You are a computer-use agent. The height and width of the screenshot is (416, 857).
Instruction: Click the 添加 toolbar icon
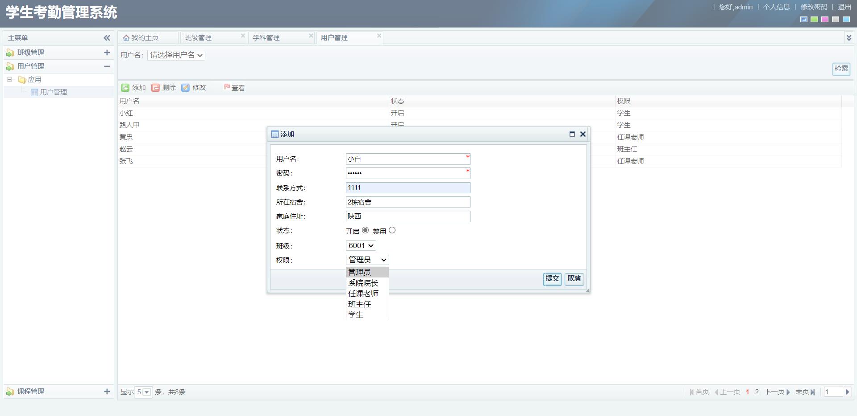tap(125, 88)
